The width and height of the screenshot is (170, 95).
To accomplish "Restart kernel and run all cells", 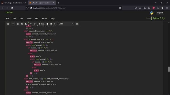I will (55, 24).
